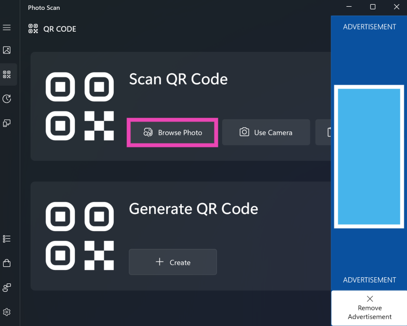Click the feedback person-chat icon

point(7,288)
